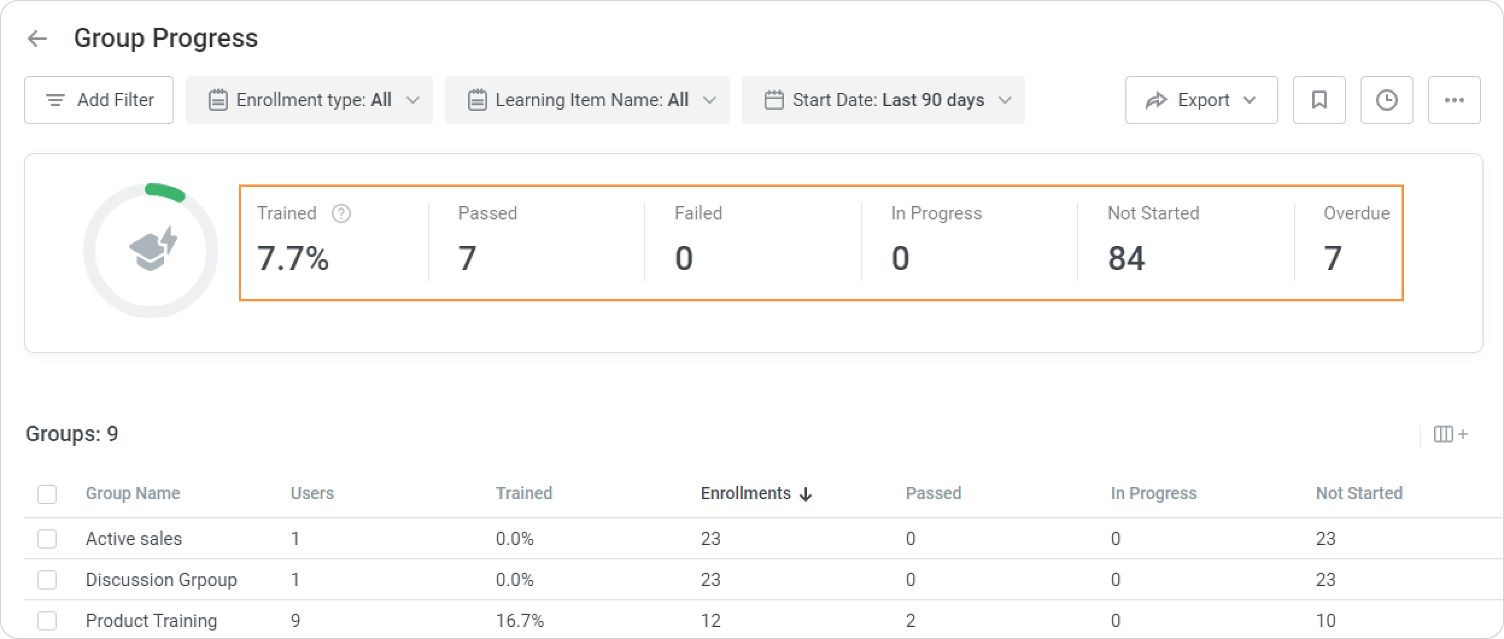The height and width of the screenshot is (639, 1504).
Task: Sort by the Users column header
Action: 312,493
